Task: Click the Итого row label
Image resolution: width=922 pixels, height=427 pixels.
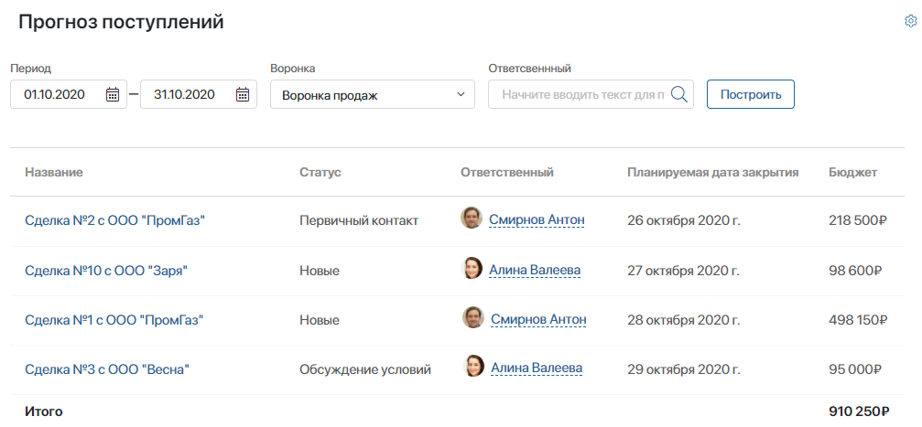Action: [44, 411]
